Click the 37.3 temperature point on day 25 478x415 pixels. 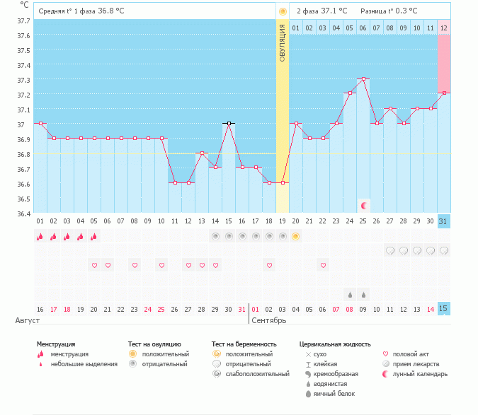tap(363, 79)
